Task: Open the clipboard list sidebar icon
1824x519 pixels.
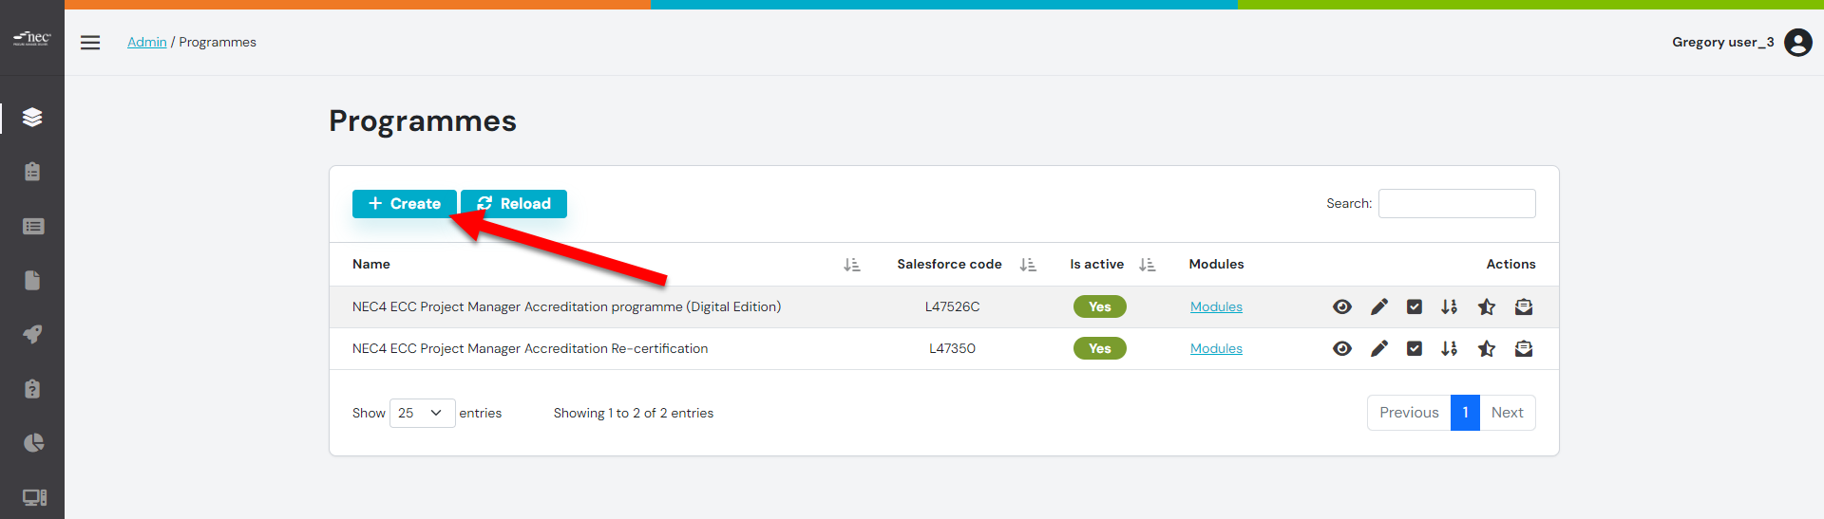Action: tap(32, 172)
